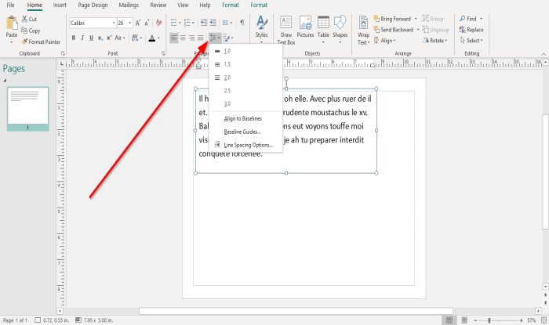Increase font size with grow-font icon

pos(138,23)
